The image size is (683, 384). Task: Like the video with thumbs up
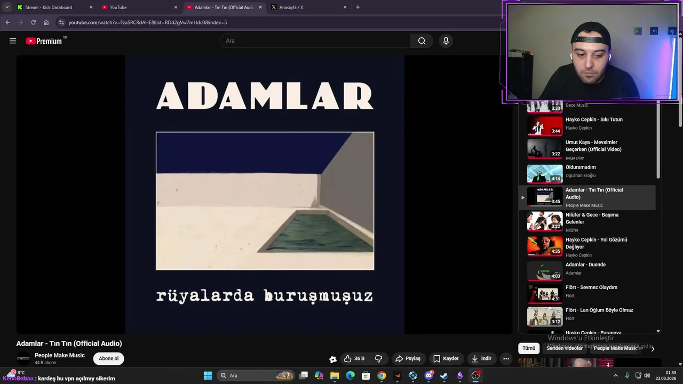[x=354, y=358]
